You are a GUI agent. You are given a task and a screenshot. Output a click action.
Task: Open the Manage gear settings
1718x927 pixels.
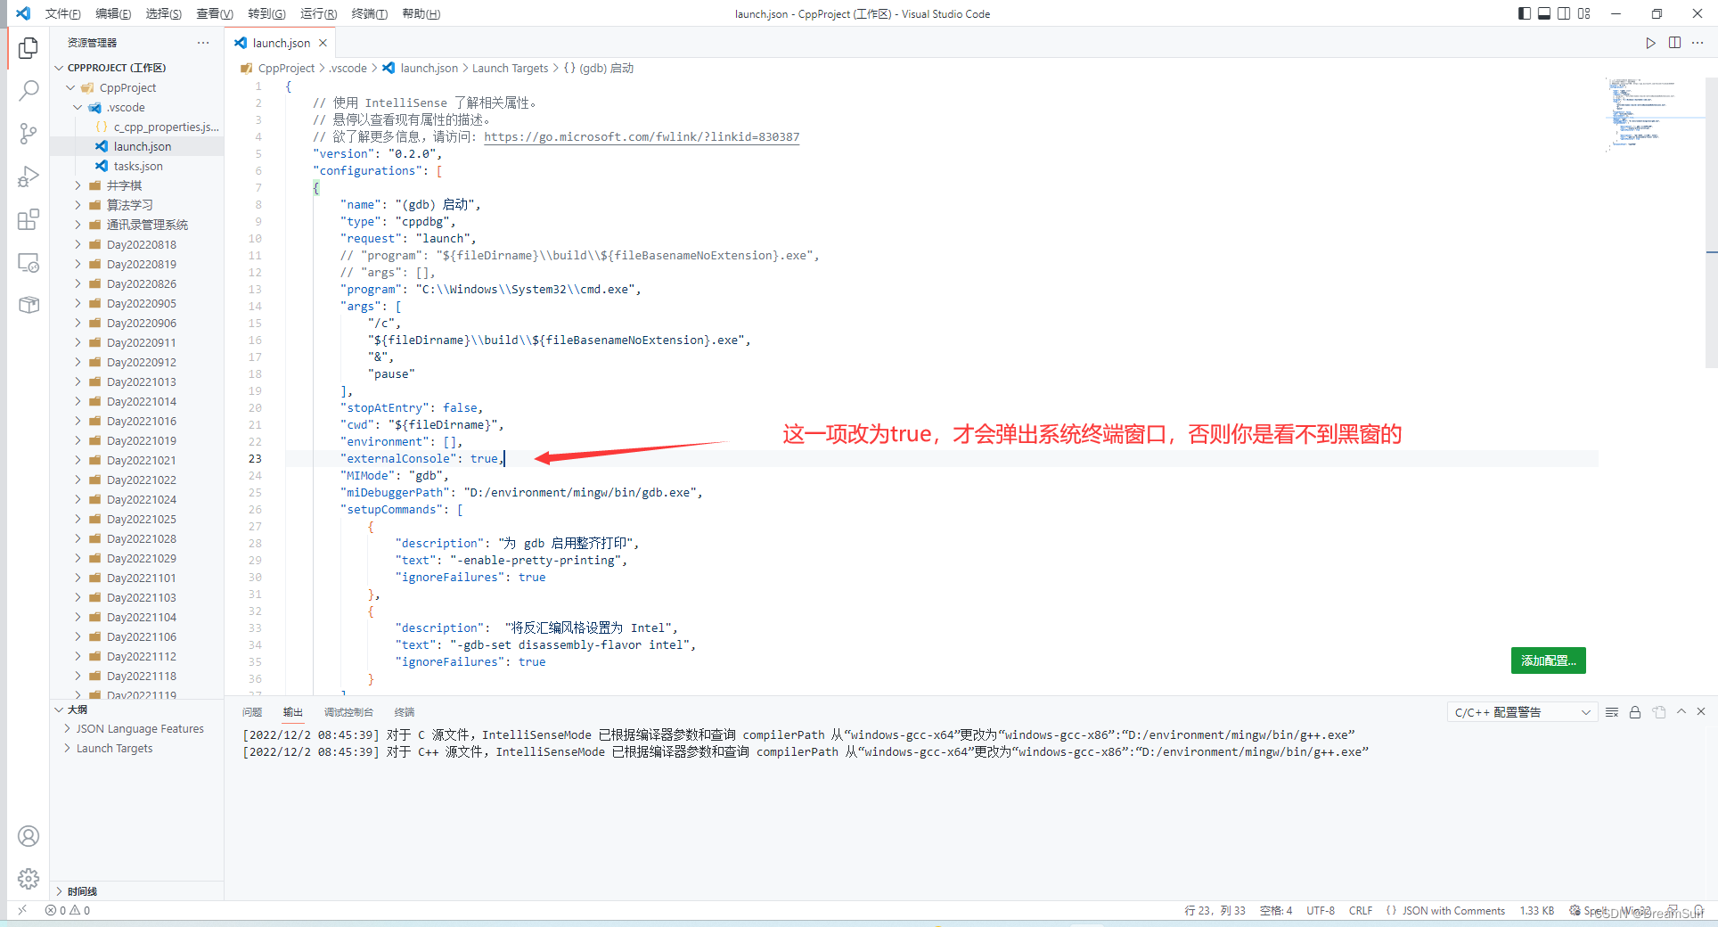pyautogui.click(x=29, y=879)
